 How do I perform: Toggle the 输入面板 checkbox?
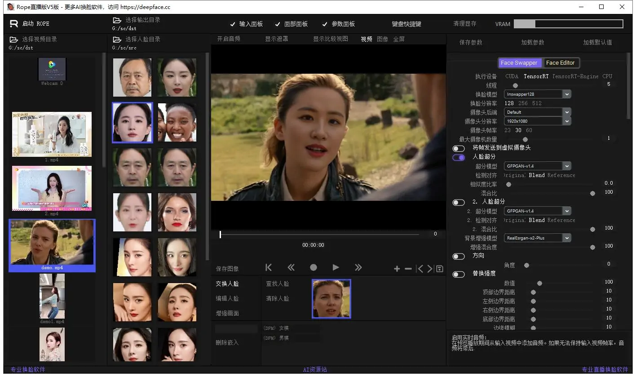pos(246,24)
